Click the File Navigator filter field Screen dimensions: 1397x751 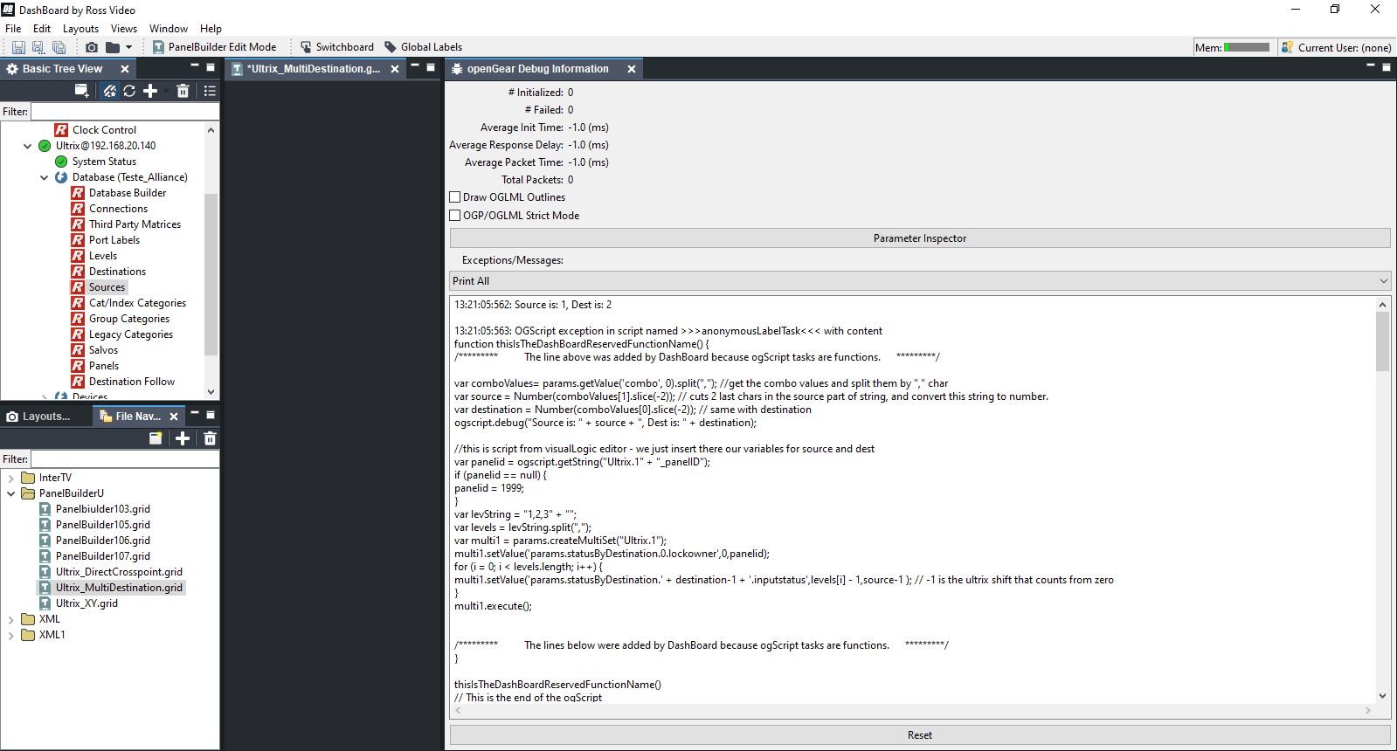point(125,459)
